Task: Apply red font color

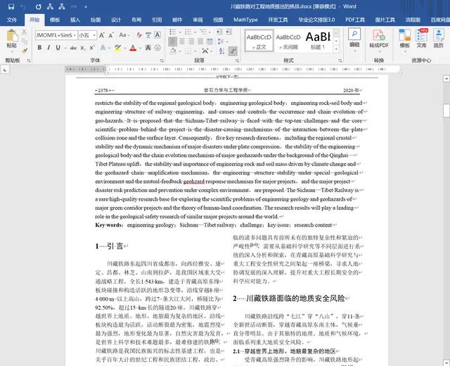Action: [x=133, y=48]
